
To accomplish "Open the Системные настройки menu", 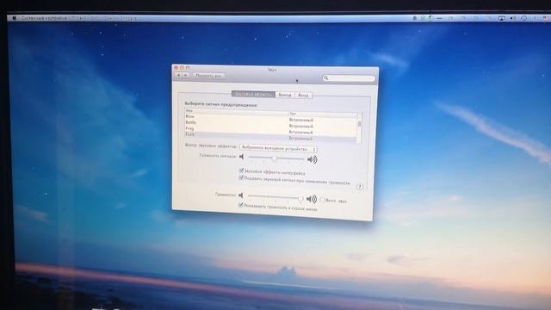I will [44, 17].
